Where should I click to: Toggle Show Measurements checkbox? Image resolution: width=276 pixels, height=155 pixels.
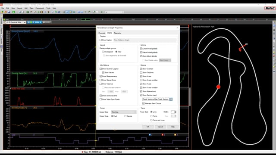coord(100,76)
